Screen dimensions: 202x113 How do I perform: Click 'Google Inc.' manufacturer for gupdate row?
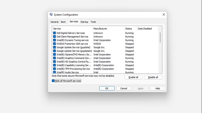[99, 47]
